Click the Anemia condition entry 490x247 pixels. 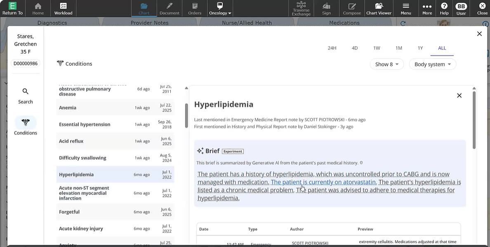click(x=68, y=107)
